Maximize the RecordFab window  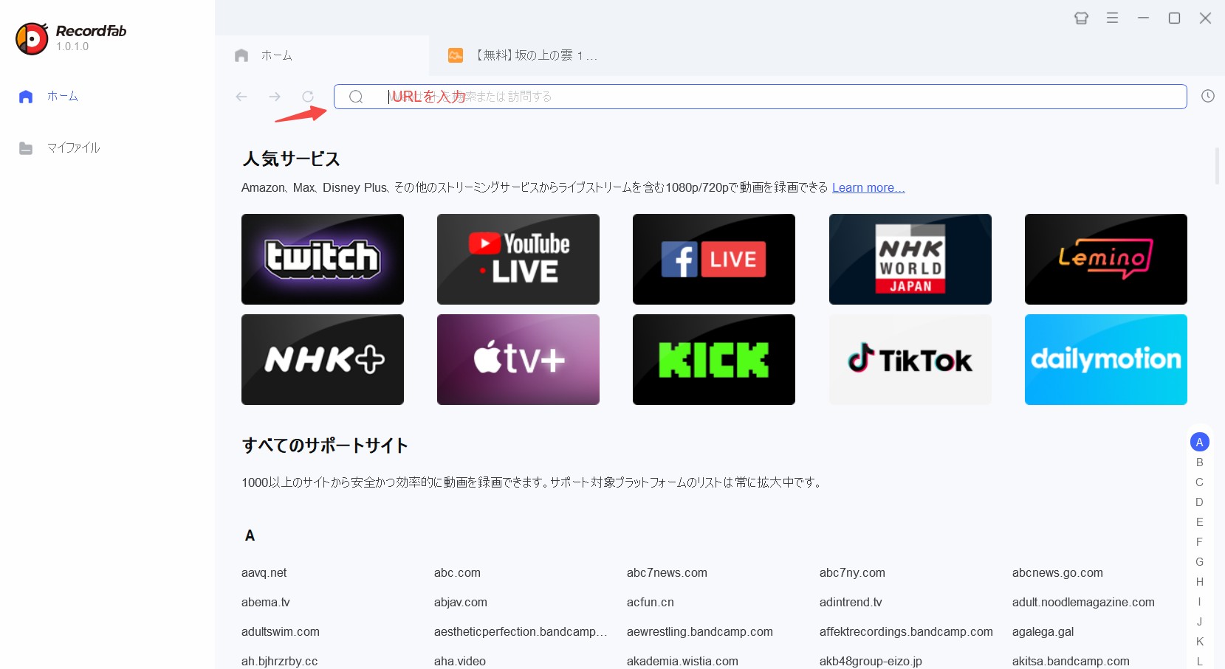(1174, 18)
